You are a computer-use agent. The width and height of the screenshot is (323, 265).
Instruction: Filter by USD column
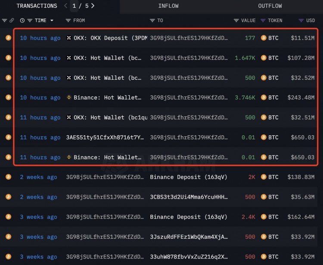pos(301,20)
